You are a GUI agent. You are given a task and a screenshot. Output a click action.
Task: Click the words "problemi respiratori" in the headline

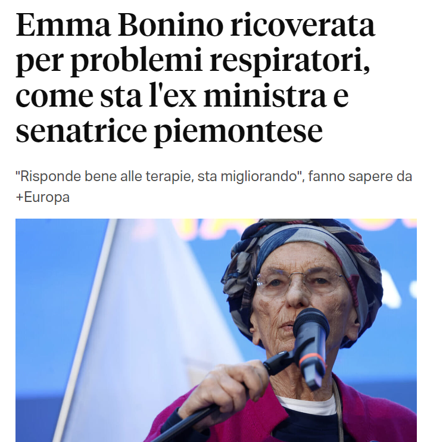(220, 61)
